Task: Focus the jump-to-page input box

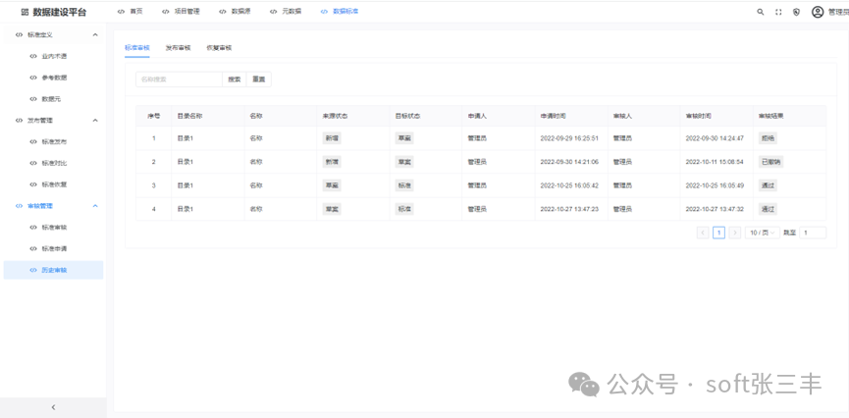Action: click(x=813, y=233)
